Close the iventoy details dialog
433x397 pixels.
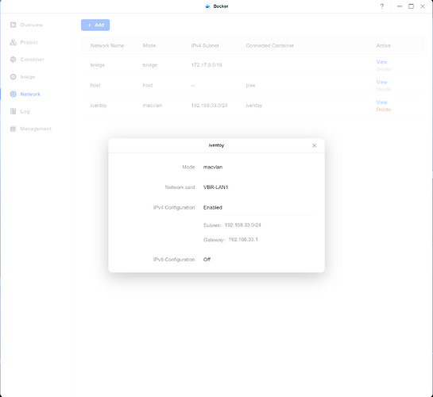click(x=315, y=145)
